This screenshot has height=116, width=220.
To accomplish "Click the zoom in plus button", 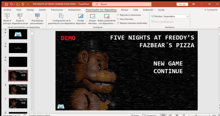I will tap(209, 115).
